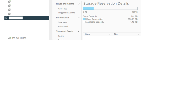Screen dimensions: 179x101
Task: Click the third VM icon in the tree
Action: point(10,9)
